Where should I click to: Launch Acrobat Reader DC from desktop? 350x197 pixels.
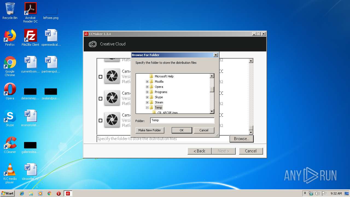30,13
